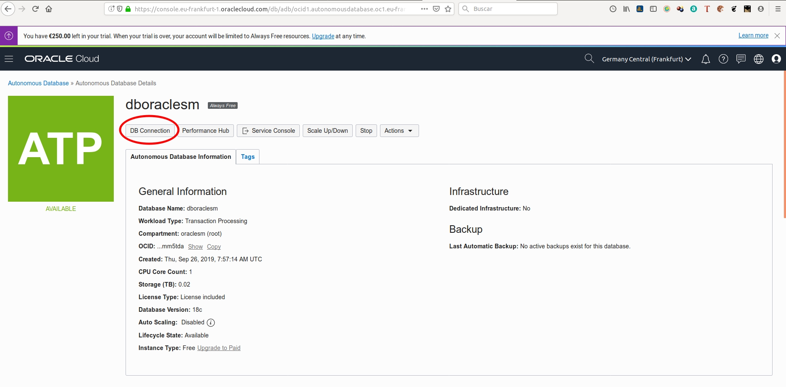Open the language globe icon
Viewport: 786px width, 387px height.
[x=759, y=59]
